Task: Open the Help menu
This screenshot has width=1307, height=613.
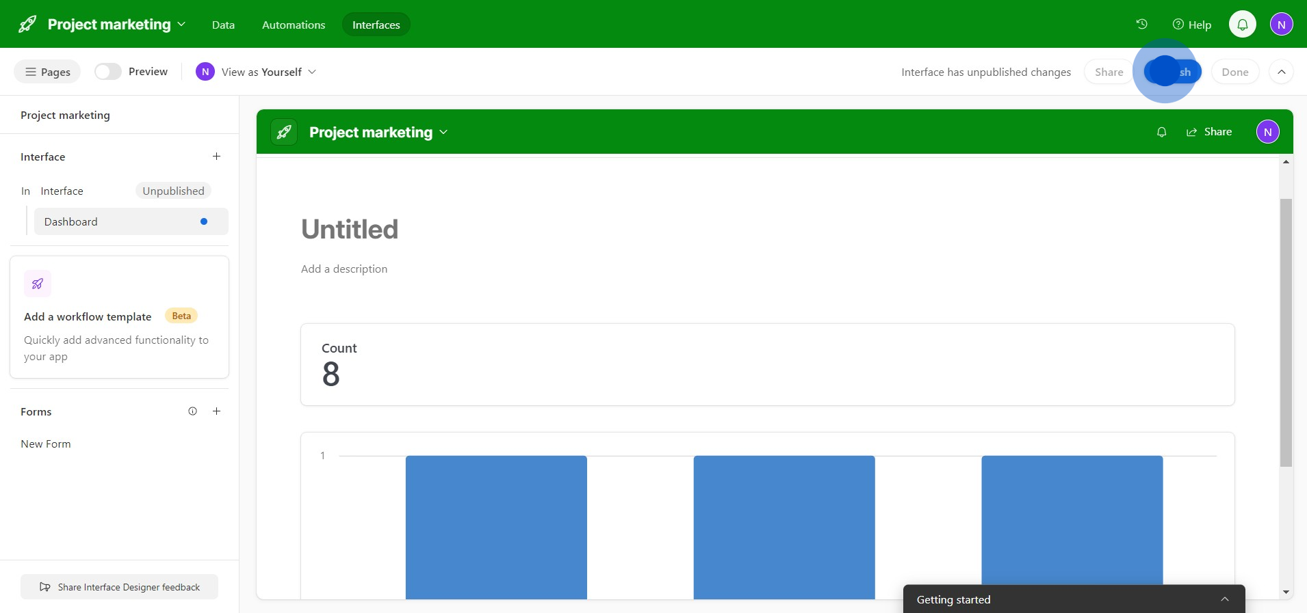Action: 1192,25
